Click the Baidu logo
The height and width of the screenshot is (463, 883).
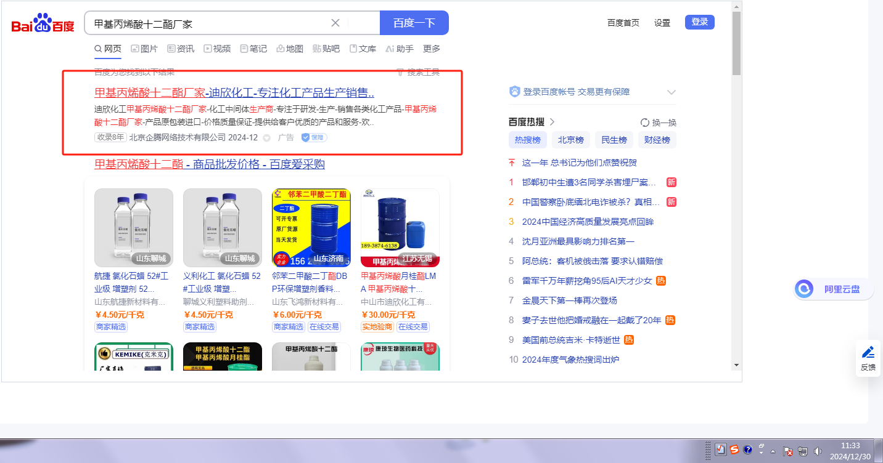[43, 23]
